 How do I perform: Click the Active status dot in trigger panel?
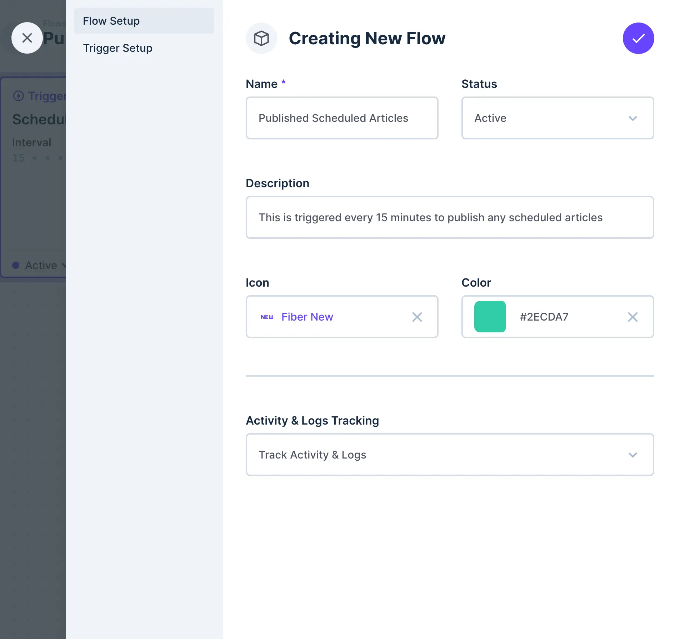(x=16, y=265)
